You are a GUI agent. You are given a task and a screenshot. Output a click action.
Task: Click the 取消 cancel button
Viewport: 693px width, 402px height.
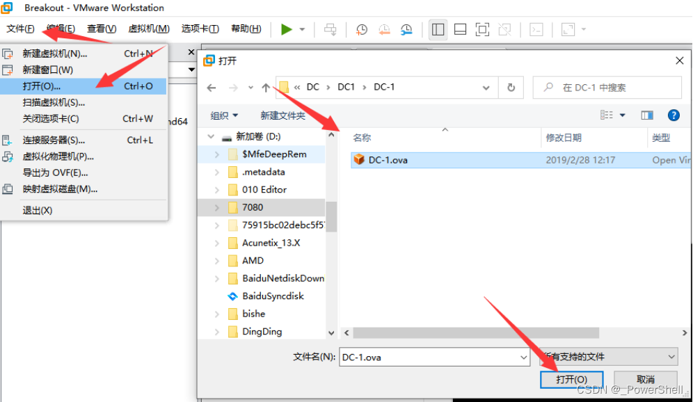coord(646,379)
